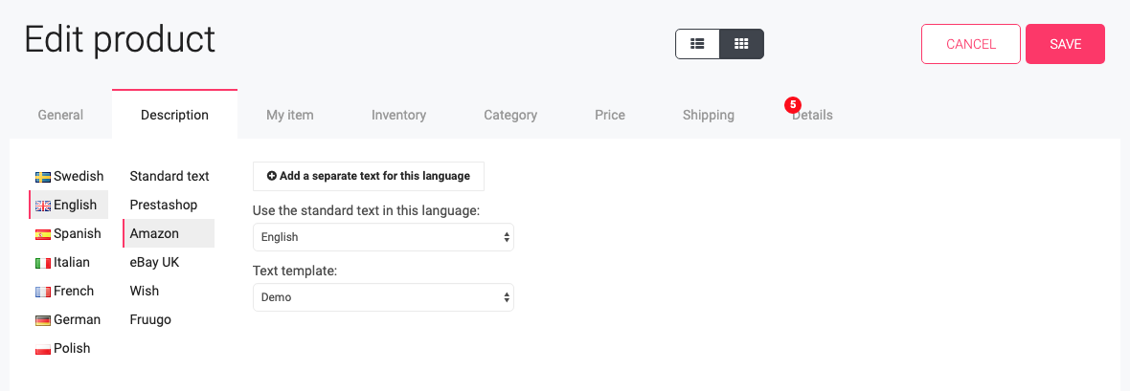This screenshot has width=1130, height=391.
Task: Click the French flag icon
Action: pos(42,293)
